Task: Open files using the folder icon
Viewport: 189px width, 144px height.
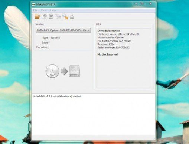Action: tap(37, 16)
